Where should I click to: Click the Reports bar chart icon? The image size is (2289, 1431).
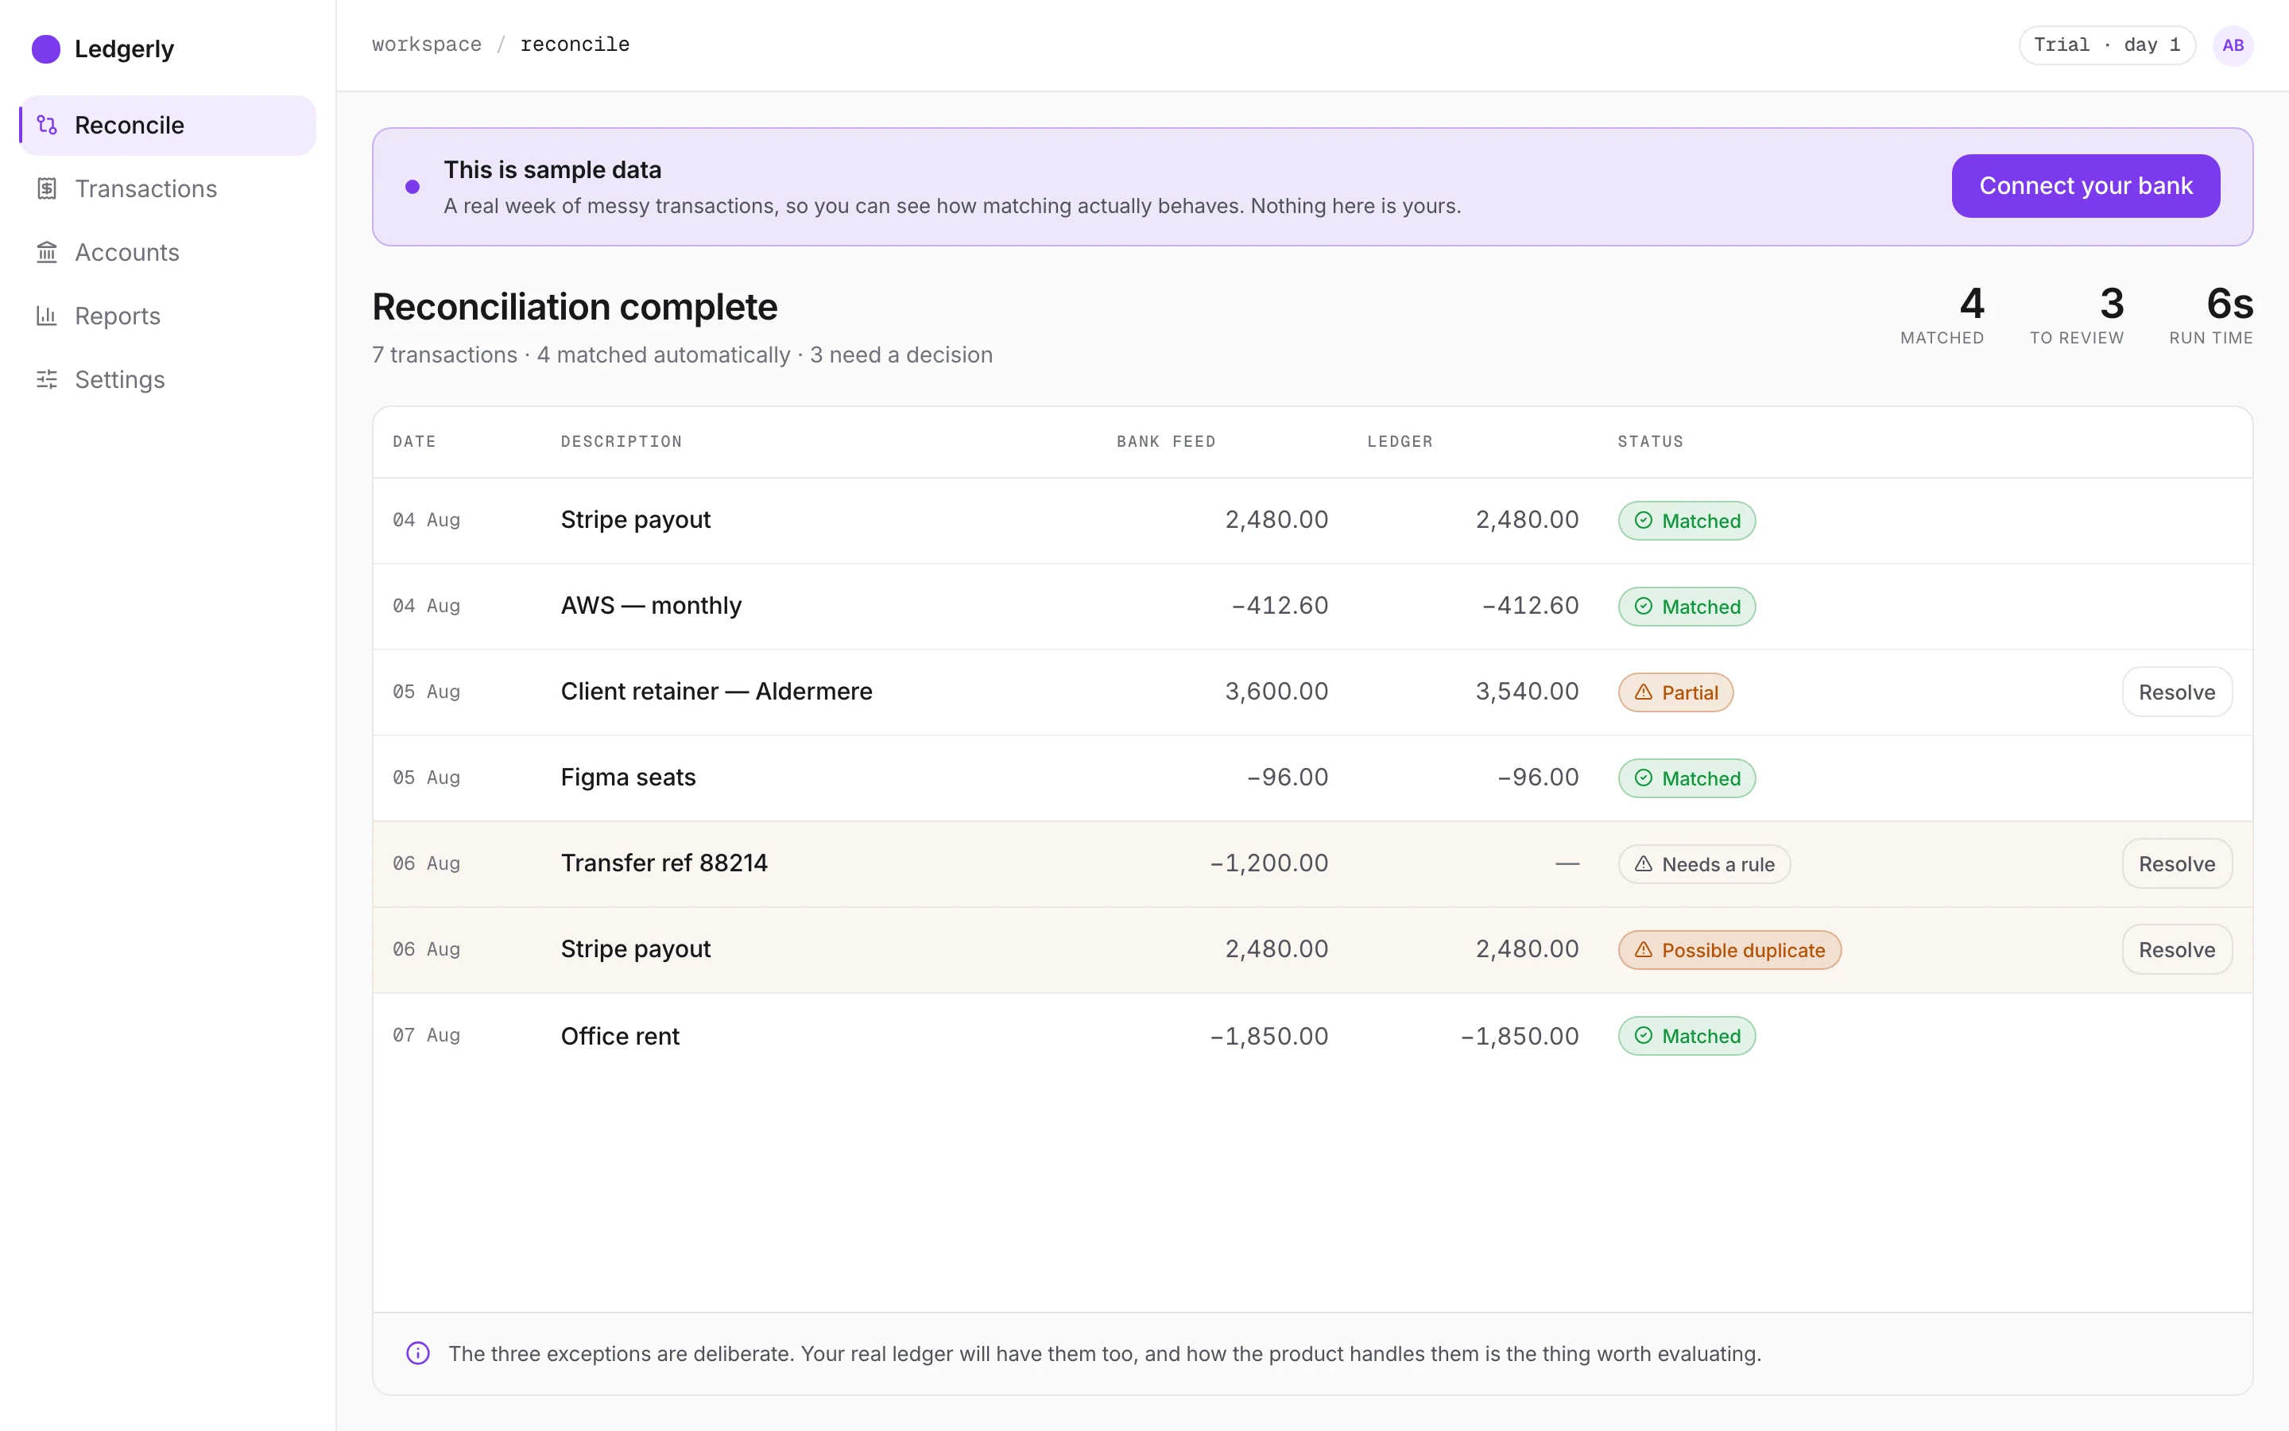click(x=46, y=315)
